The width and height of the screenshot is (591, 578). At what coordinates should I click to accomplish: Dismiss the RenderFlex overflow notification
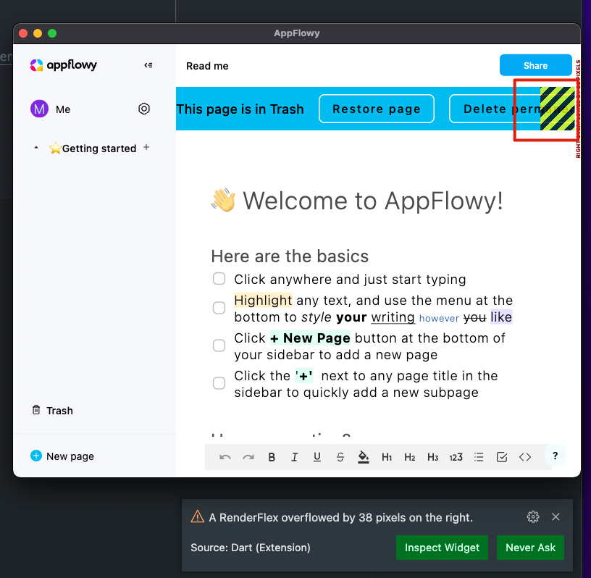click(556, 516)
